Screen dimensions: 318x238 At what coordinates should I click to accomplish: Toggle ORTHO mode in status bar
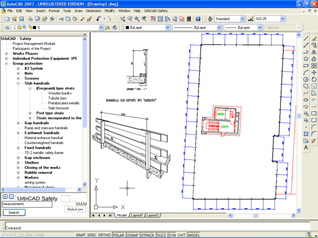coord(104,235)
